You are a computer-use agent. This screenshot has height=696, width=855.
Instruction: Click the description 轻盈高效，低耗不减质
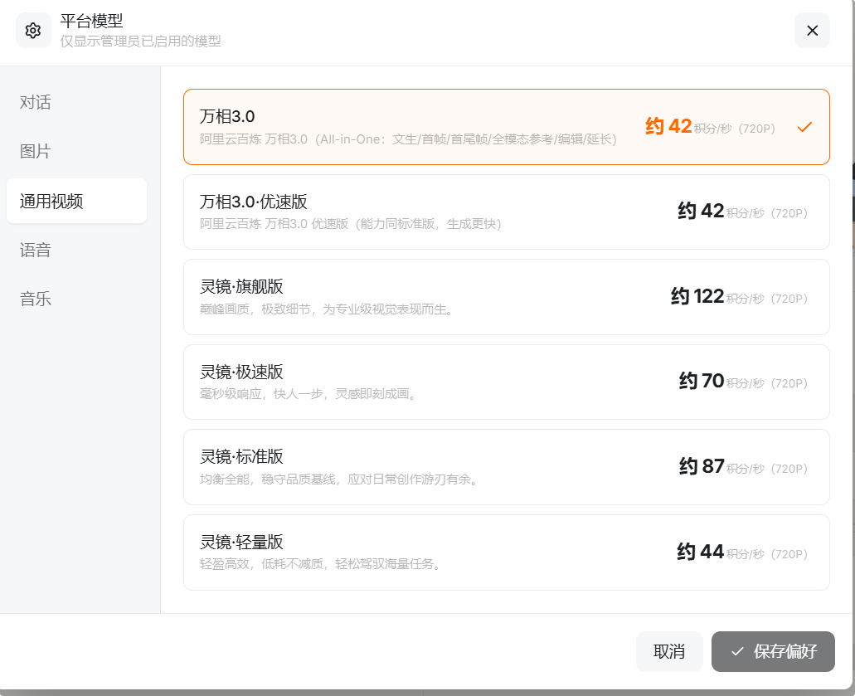[321, 564]
